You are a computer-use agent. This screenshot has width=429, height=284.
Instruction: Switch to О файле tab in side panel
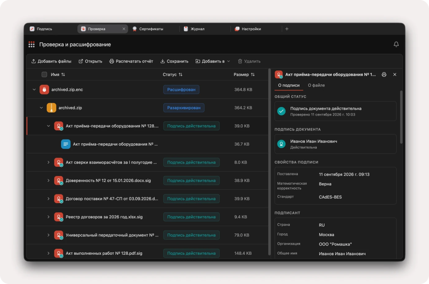[x=316, y=85]
